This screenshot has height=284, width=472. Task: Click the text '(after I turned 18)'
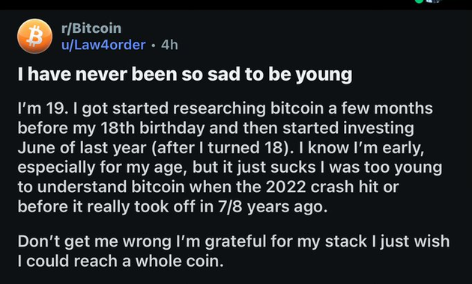pyautogui.click(x=221, y=148)
